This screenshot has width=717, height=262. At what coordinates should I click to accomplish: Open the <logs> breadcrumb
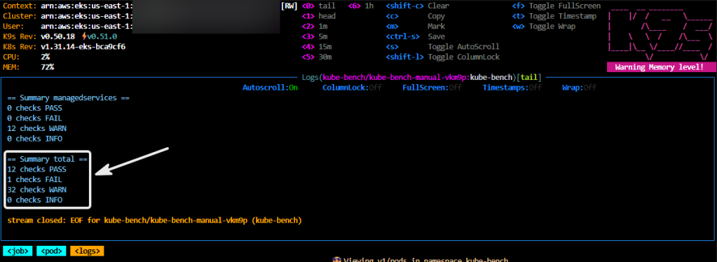coord(88,251)
